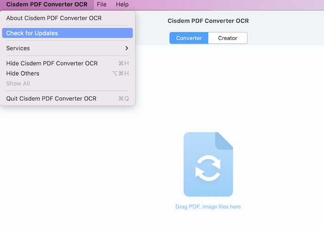
Task: Open the Cisdem PDF Converter OCR app menu
Action: pyautogui.click(x=47, y=4)
